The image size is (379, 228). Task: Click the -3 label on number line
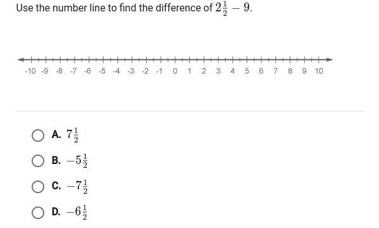pos(131,71)
